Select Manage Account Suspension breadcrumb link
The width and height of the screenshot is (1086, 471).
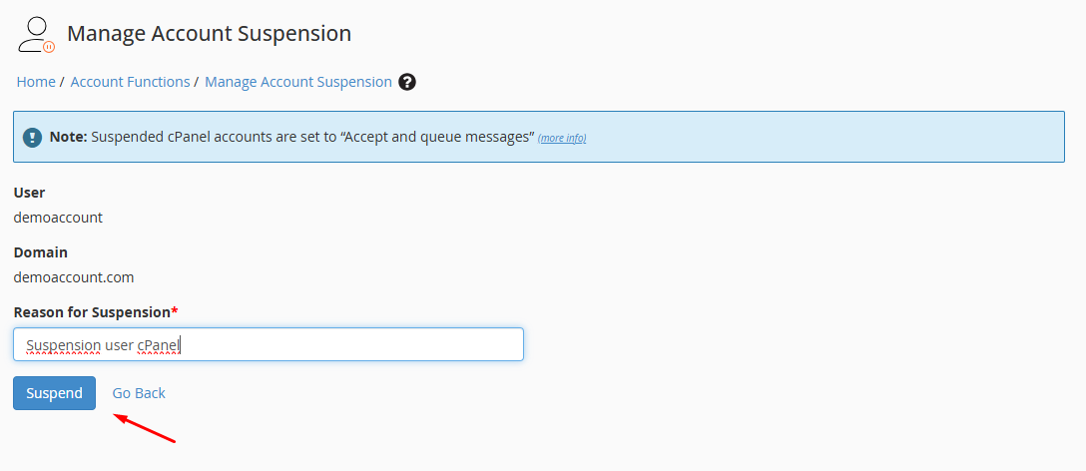click(298, 82)
